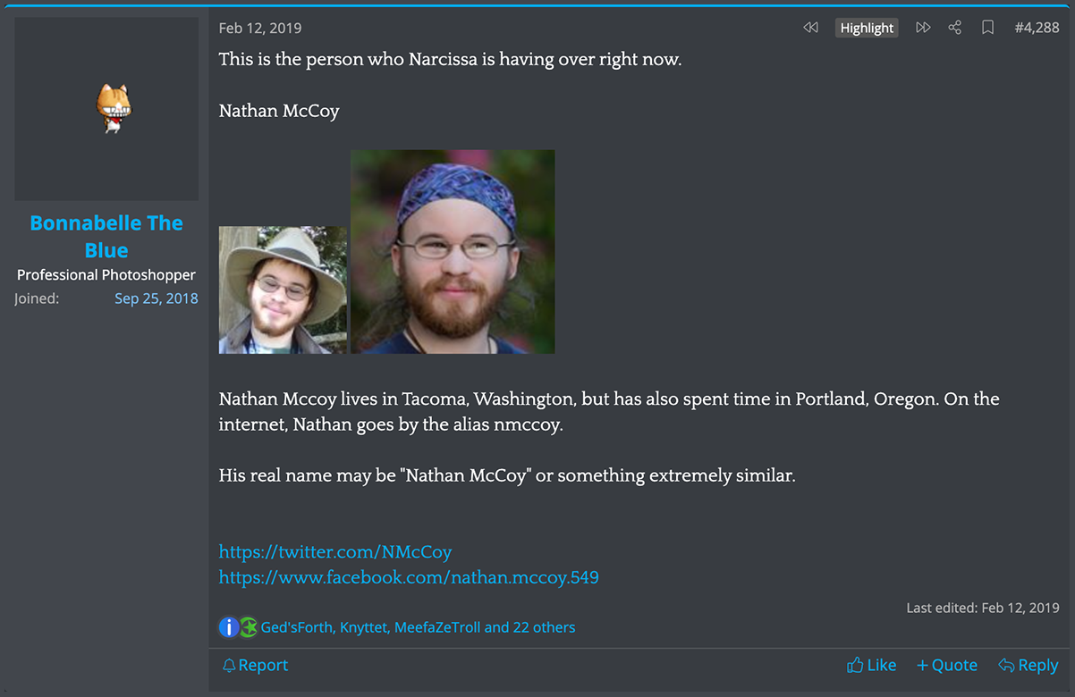
Task: Report this post
Action: [x=255, y=665]
